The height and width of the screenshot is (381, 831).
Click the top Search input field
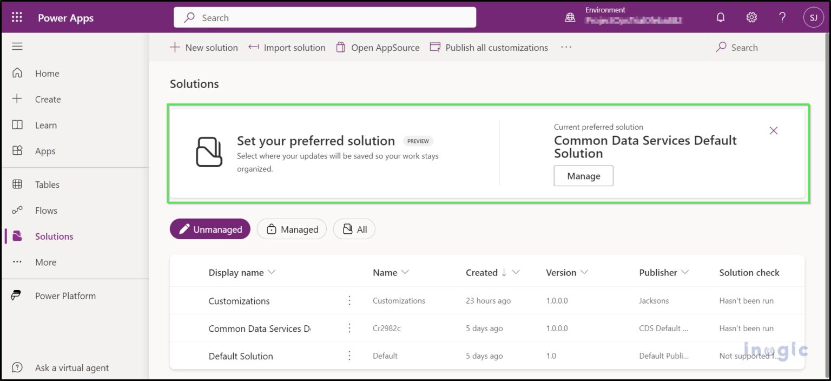[325, 17]
